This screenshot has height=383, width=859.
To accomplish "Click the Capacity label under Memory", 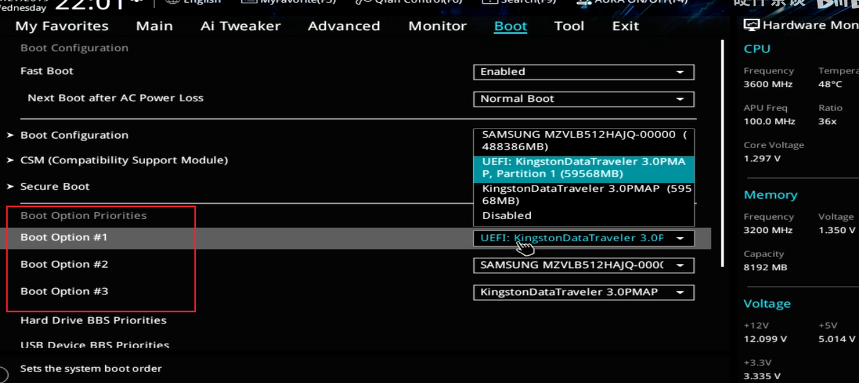I will (x=763, y=254).
